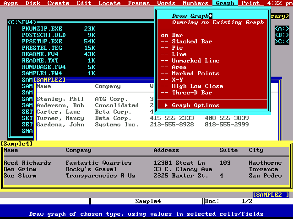Select PKUNZIP.EXE in the file list
The width and height of the screenshot is (293, 219).
click(42, 29)
